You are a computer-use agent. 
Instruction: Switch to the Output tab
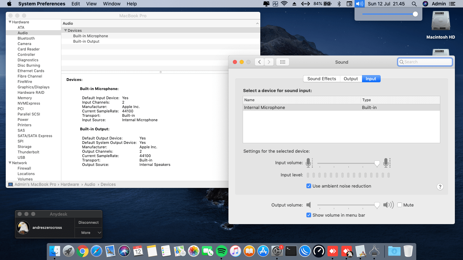[350, 79]
